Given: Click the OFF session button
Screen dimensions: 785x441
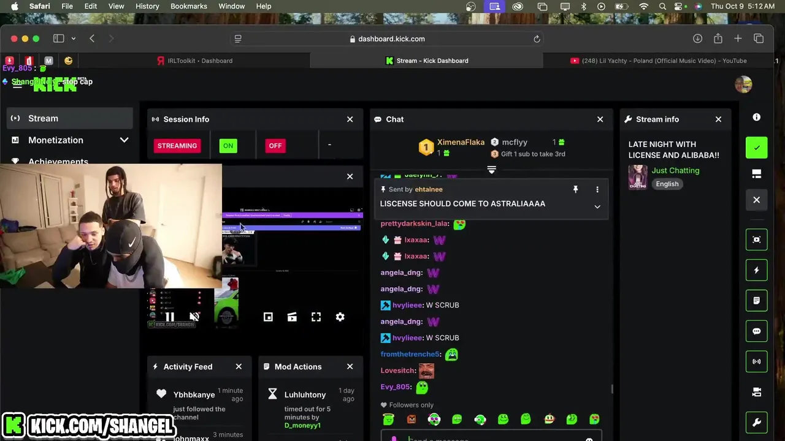Looking at the screenshot, I should tap(275, 146).
